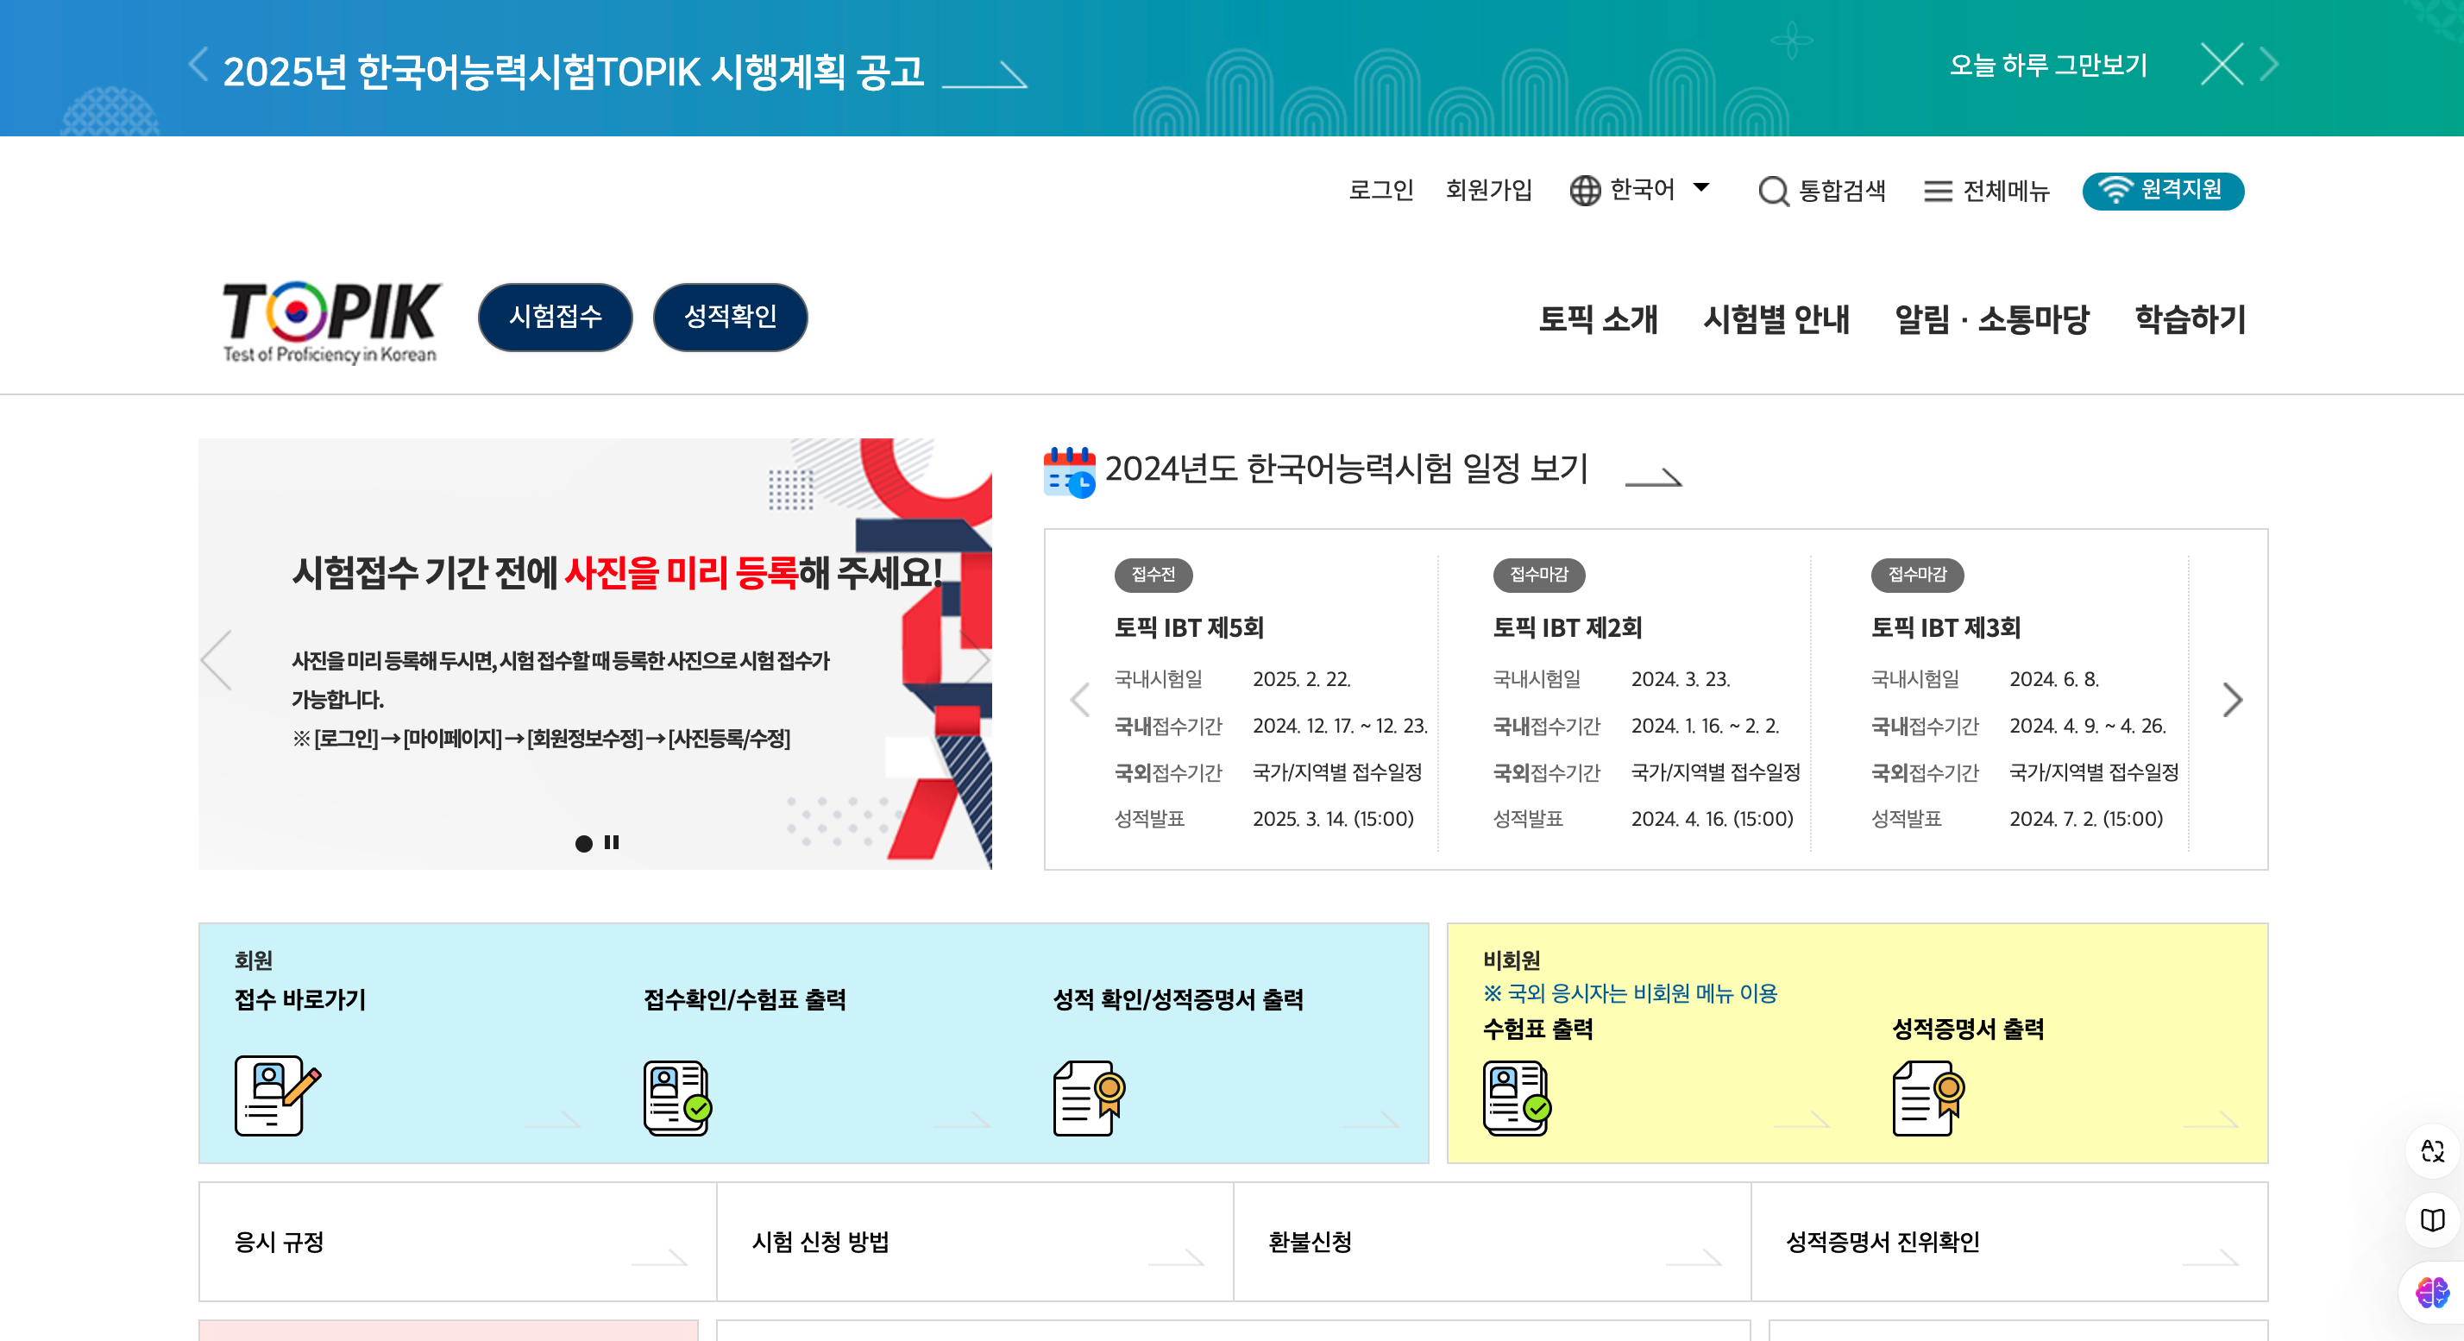Screen dimensions: 2464x1341
Task: Show next exam schedule cards
Action: (x=2233, y=699)
